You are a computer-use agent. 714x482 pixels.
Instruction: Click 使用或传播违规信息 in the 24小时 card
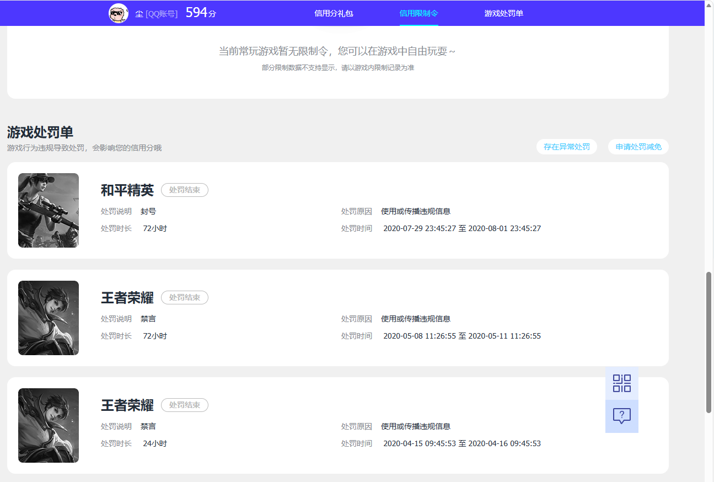click(x=416, y=426)
